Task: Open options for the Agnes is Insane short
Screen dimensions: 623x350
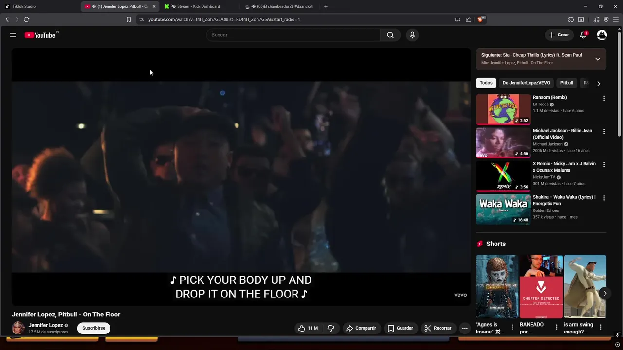Action: pyautogui.click(x=512, y=327)
